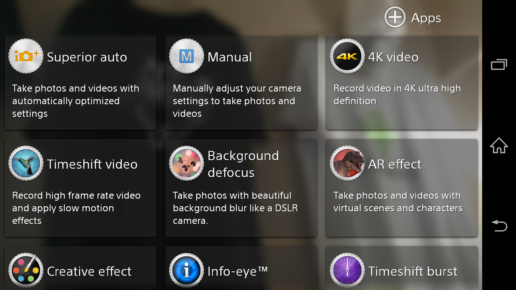Click the AR effect description text
The width and height of the screenshot is (516, 290).
click(x=398, y=202)
